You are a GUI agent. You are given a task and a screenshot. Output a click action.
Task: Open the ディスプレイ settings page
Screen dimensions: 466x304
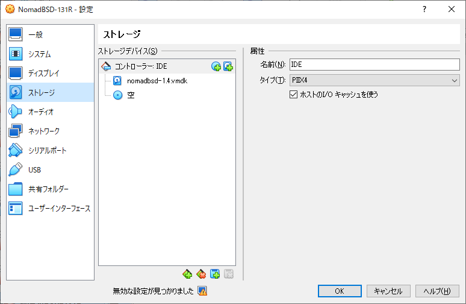(50, 73)
